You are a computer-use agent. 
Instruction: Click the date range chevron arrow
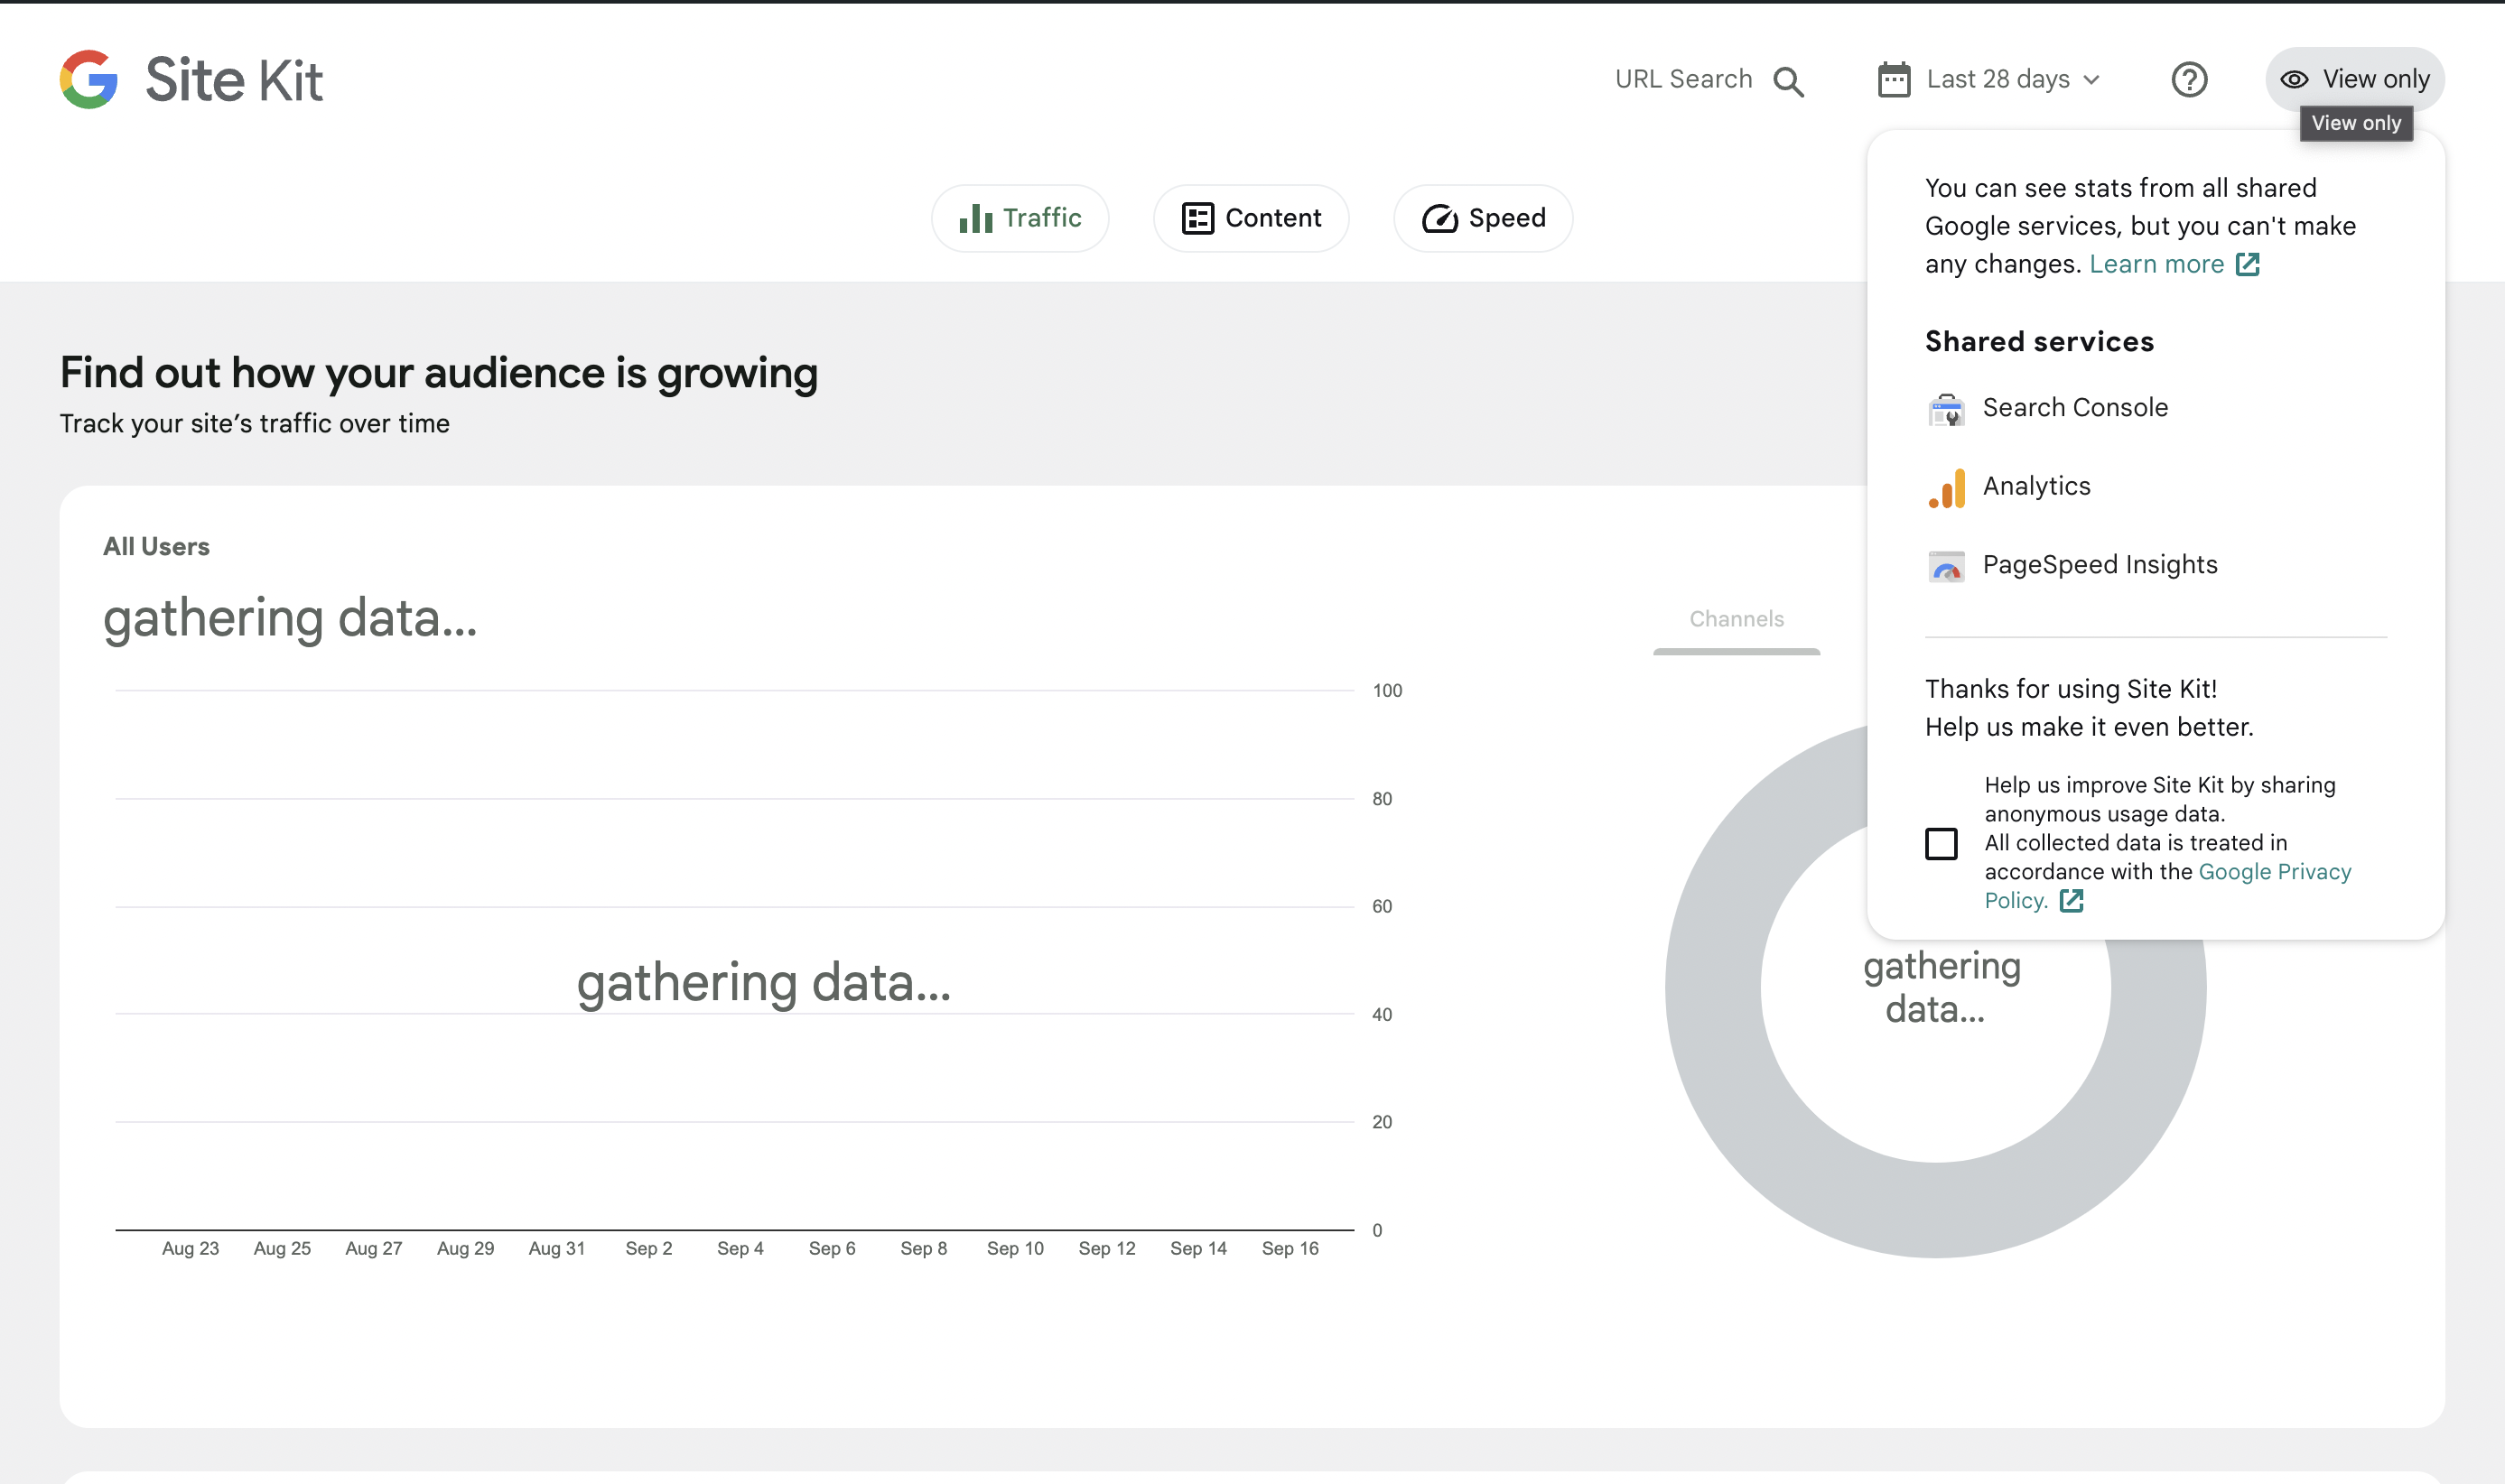(x=2091, y=80)
